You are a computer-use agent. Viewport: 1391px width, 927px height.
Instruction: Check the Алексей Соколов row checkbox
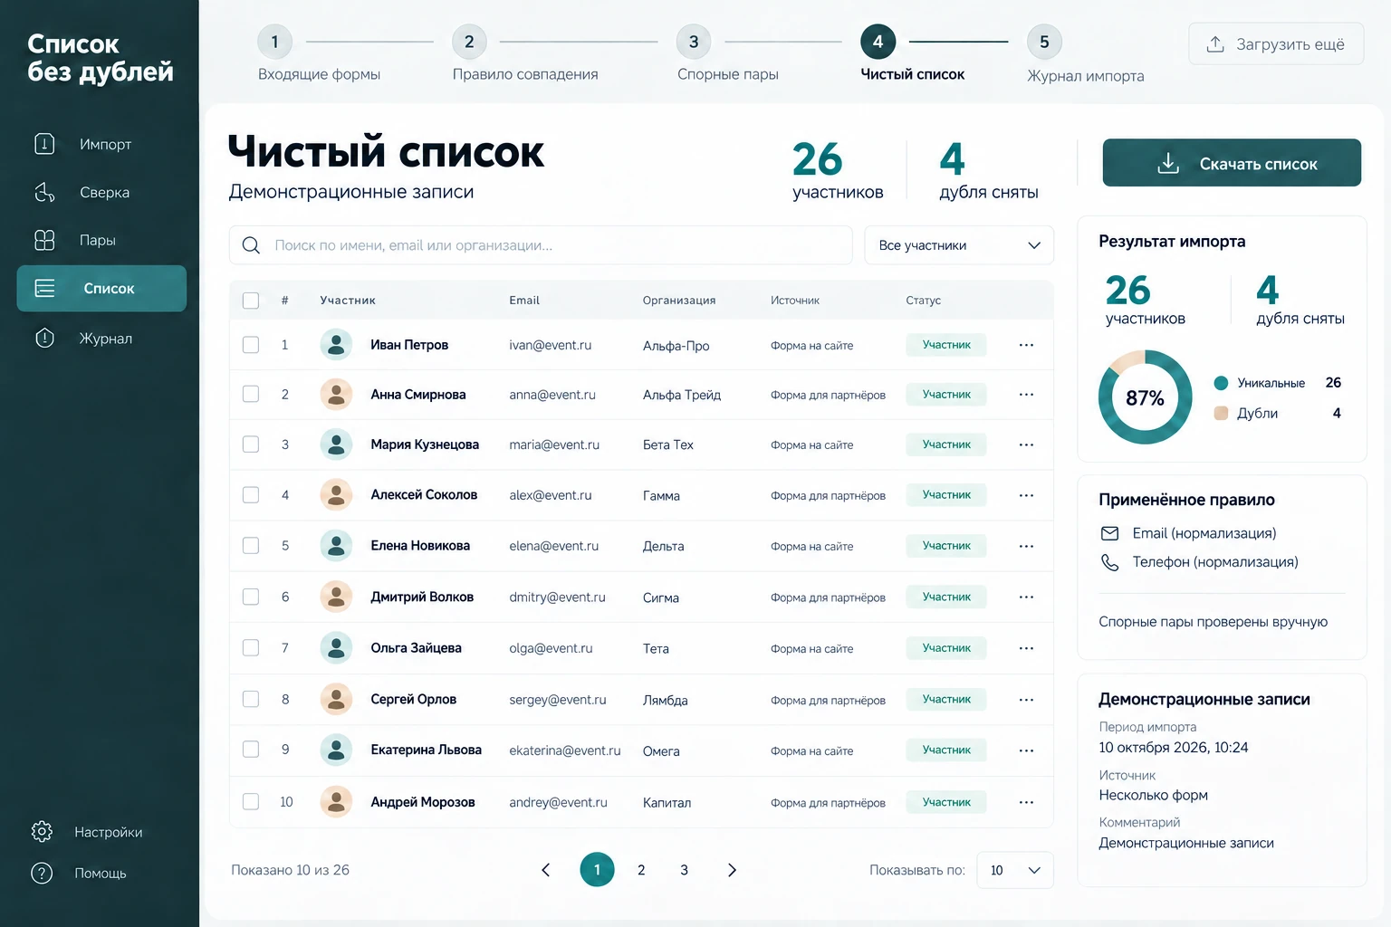(x=251, y=495)
